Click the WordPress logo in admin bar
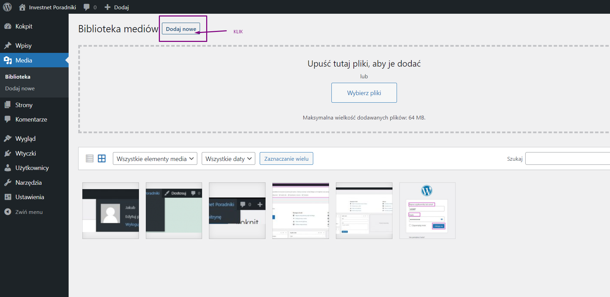This screenshot has width=610, height=297. pyautogui.click(x=7, y=7)
